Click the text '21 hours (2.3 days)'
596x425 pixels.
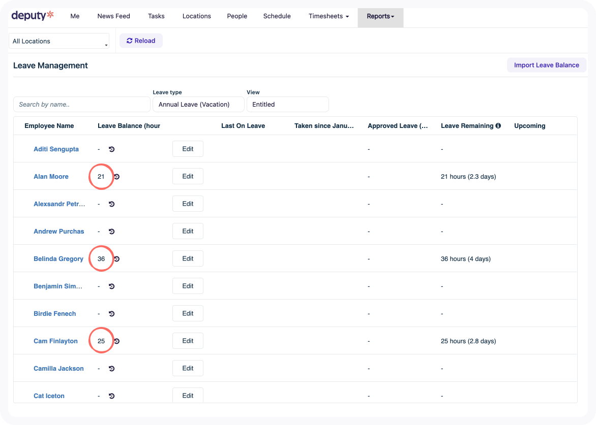[x=468, y=177]
